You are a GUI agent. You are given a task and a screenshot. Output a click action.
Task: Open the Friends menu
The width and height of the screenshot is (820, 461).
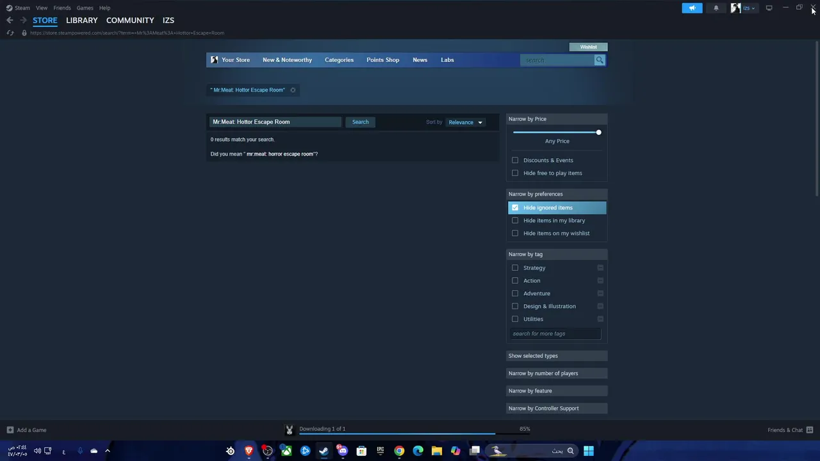point(62,8)
